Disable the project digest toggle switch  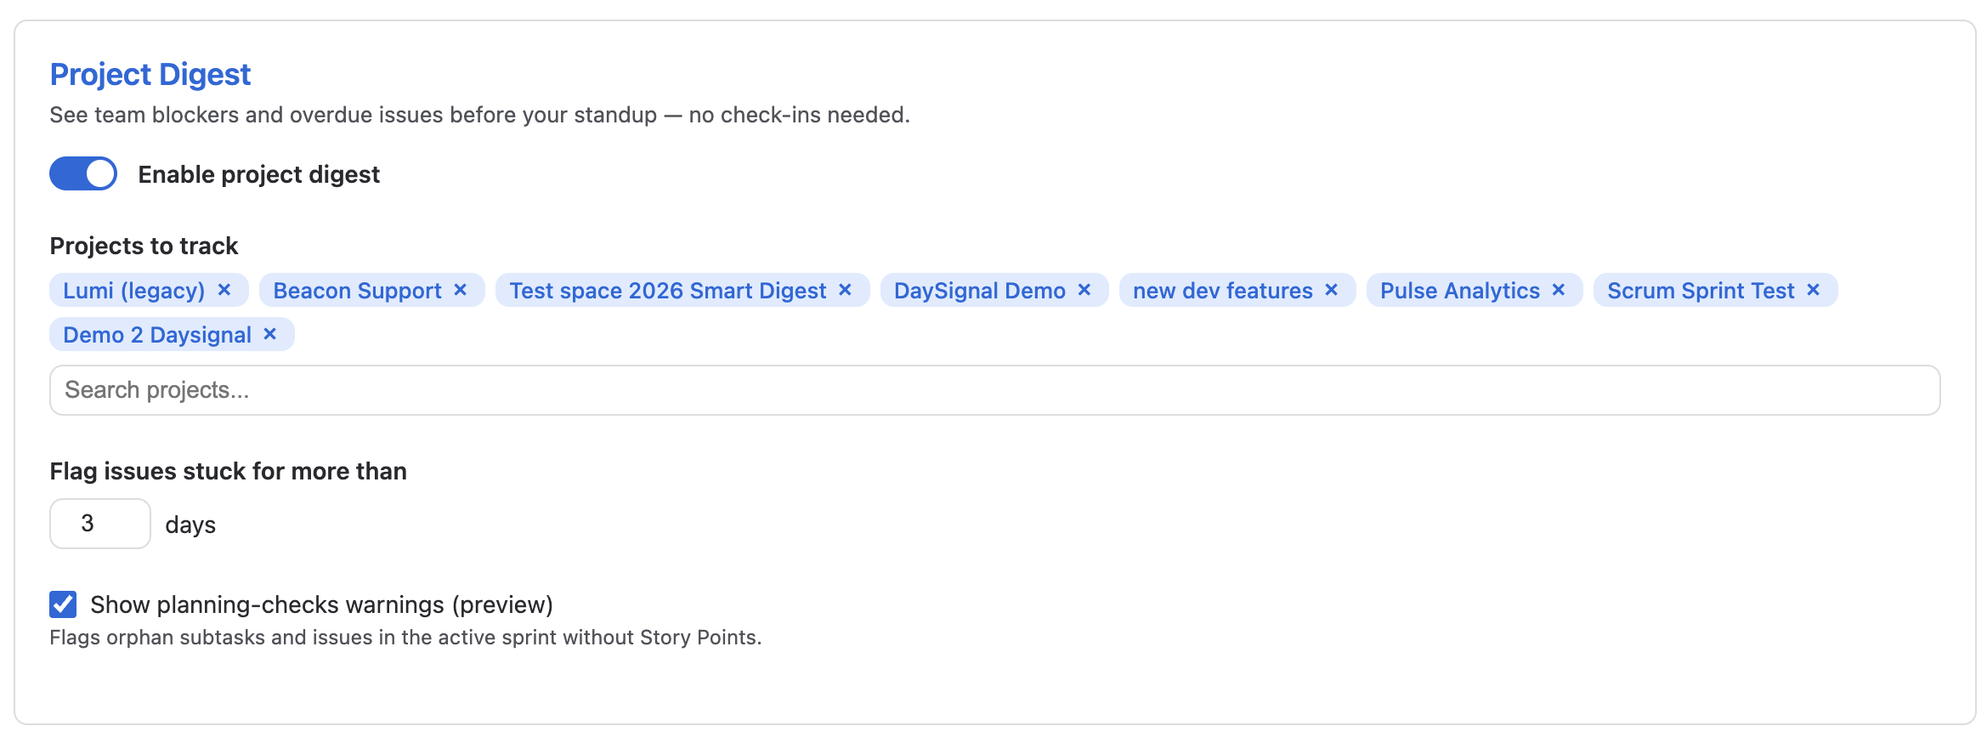[x=83, y=173]
